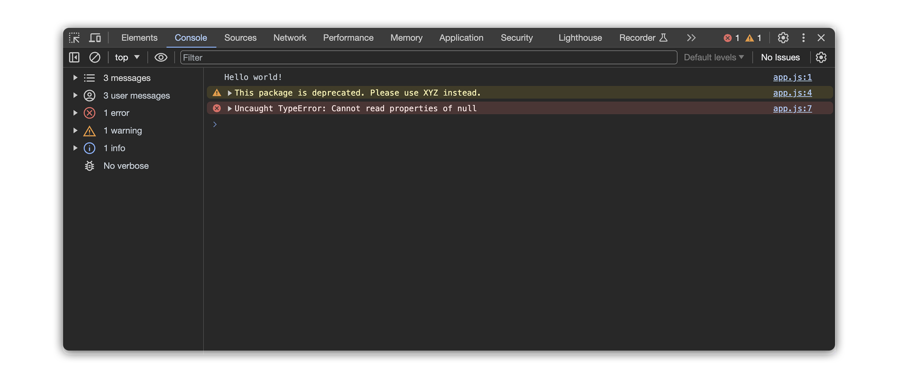
Task: Show more tabs with double chevron
Action: click(691, 38)
